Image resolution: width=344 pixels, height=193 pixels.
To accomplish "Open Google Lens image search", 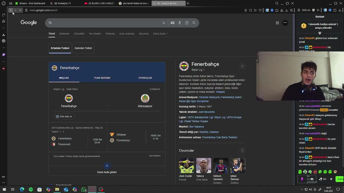I will coord(187,23).
